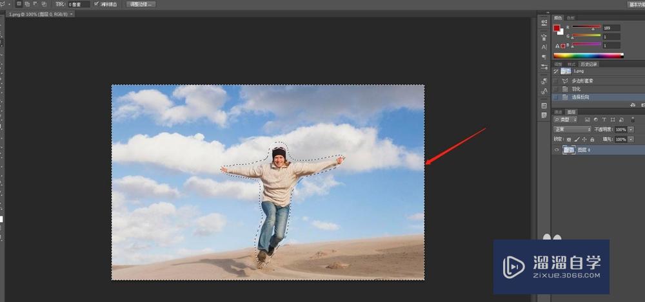Click the R channel color slider
Image resolution: width=645 pixels, height=302 pixels.
[586, 27]
